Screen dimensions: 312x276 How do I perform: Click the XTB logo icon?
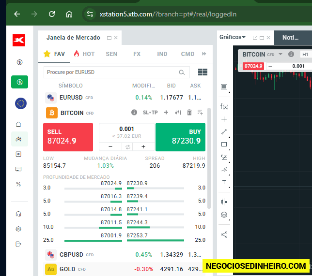[19, 40]
